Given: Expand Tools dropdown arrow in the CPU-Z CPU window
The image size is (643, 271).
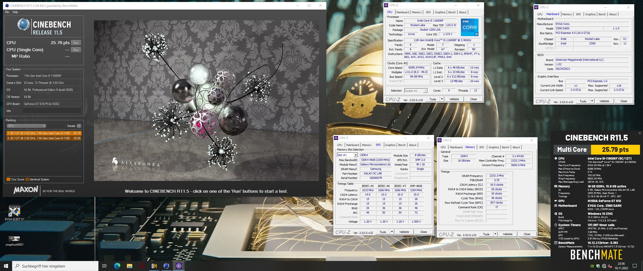Looking at the screenshot, I should 442,99.
